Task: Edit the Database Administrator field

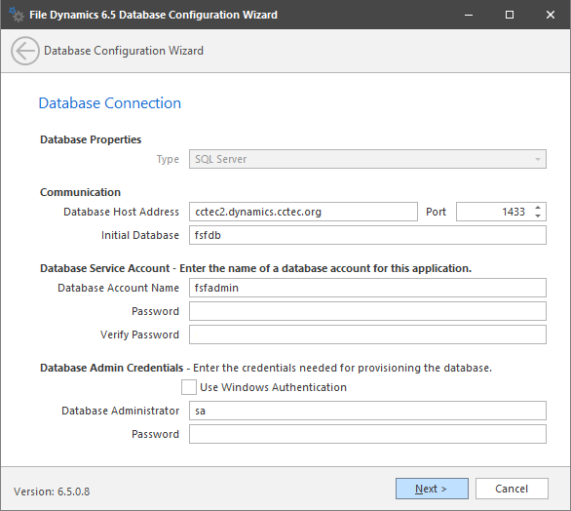Action: pyautogui.click(x=367, y=411)
